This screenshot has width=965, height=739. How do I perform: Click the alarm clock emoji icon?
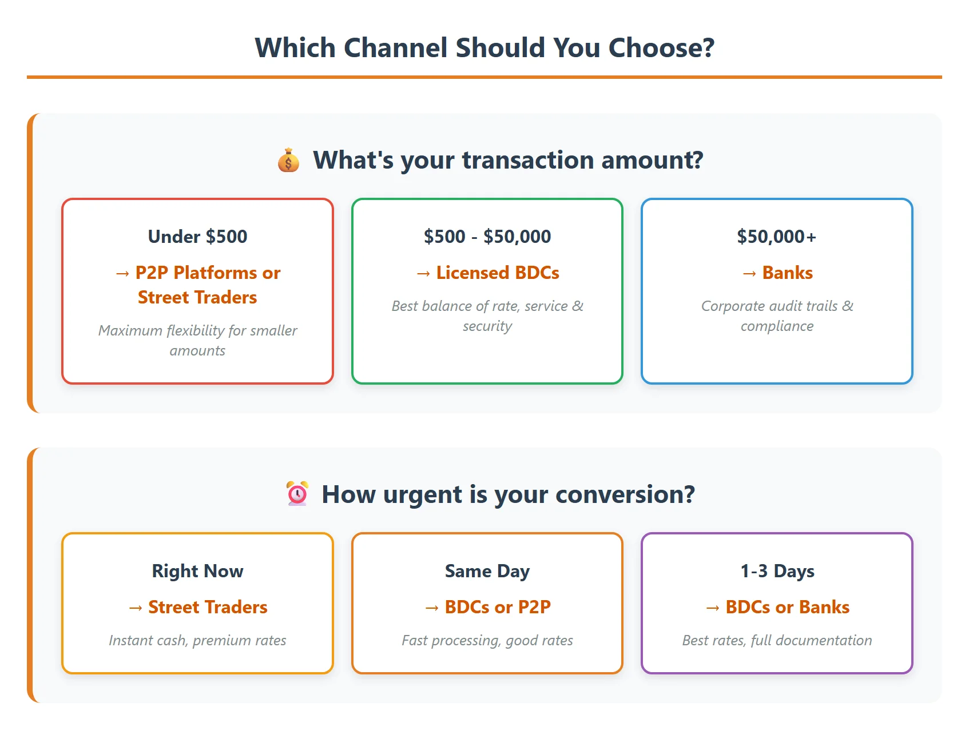pyautogui.click(x=297, y=494)
